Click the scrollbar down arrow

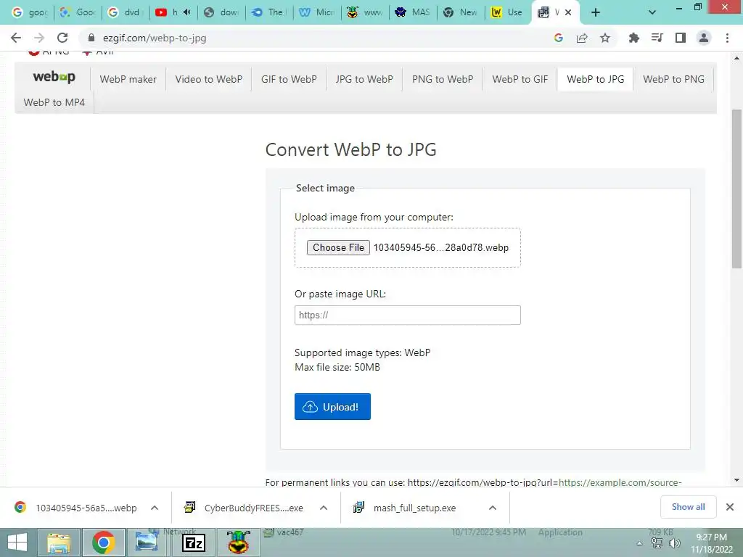tap(736, 480)
